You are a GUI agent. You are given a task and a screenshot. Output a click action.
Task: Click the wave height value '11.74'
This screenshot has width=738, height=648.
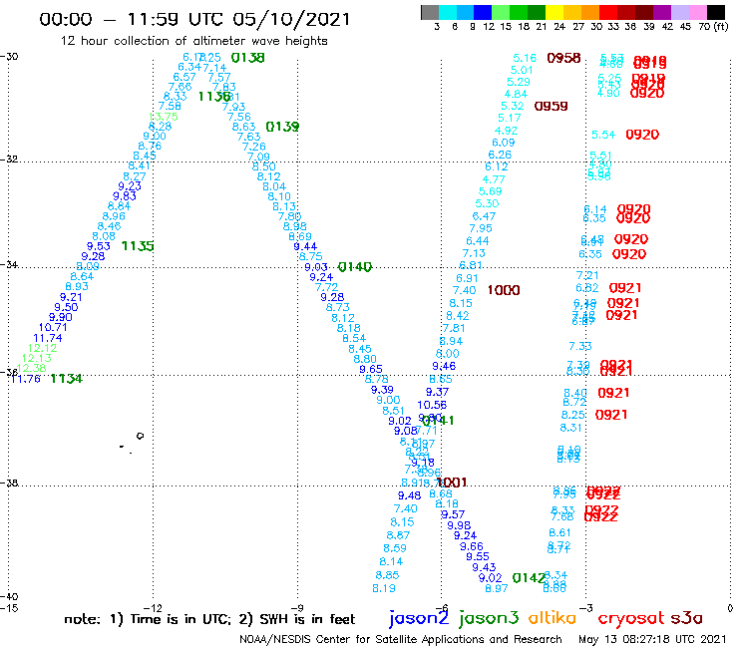coord(48,337)
